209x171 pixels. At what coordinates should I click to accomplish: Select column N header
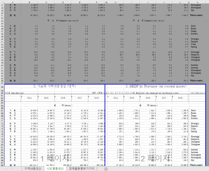pyautogui.click(x=198, y=2)
